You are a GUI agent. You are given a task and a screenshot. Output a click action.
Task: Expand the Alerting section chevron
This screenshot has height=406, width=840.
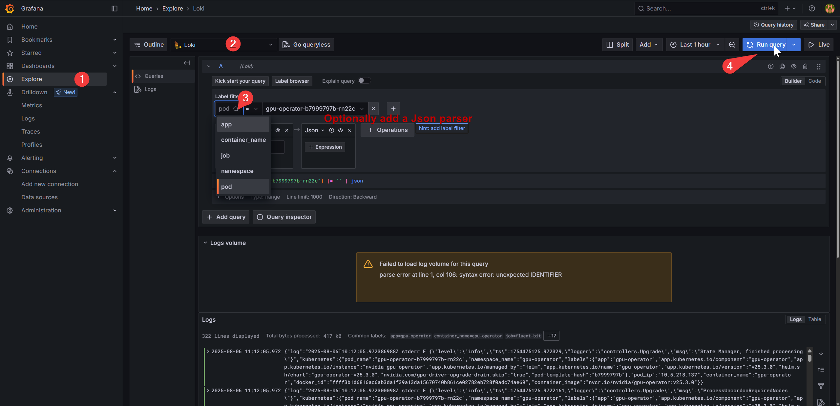click(x=115, y=158)
